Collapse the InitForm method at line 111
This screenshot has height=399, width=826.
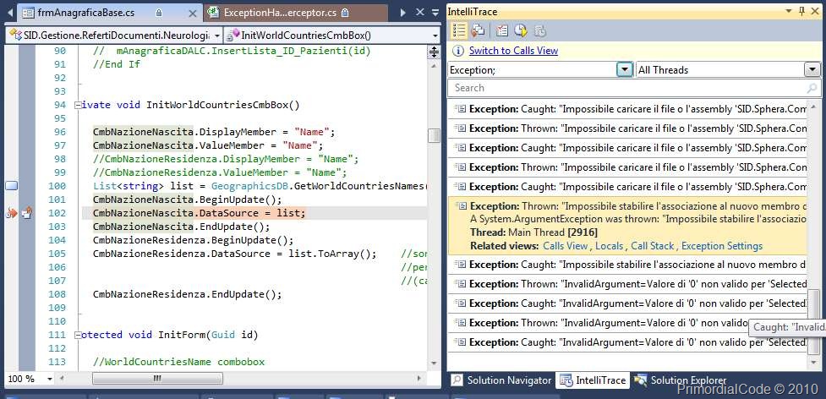pos(78,335)
